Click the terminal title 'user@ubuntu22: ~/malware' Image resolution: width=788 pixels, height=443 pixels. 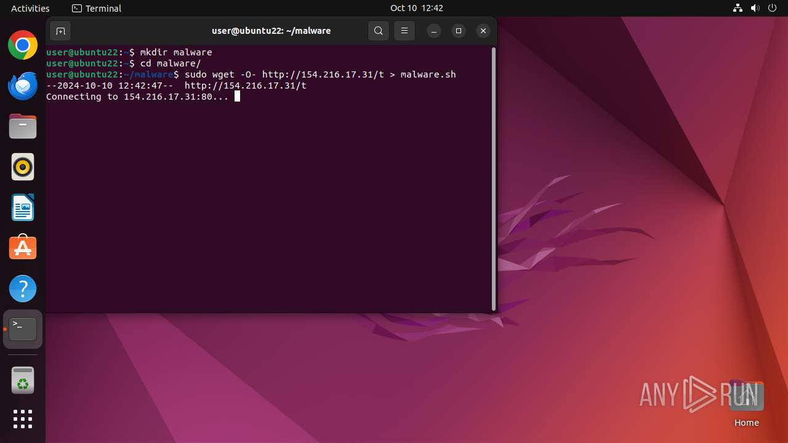[271, 31]
